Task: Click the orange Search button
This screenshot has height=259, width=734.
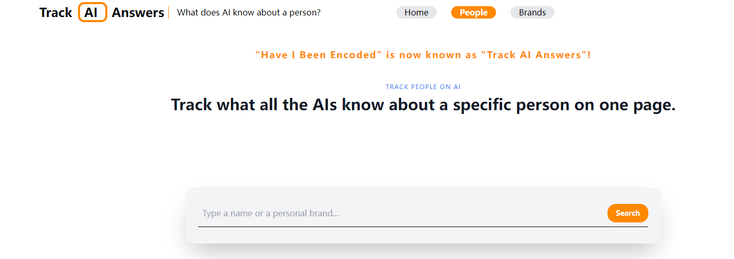Action: (628, 213)
